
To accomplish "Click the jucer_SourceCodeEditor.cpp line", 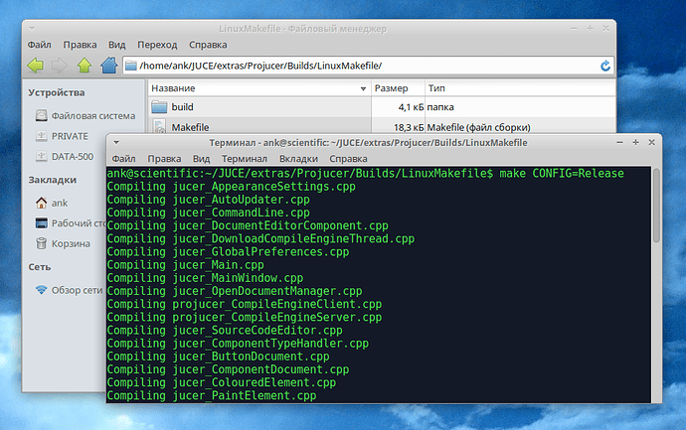I will pos(225,331).
